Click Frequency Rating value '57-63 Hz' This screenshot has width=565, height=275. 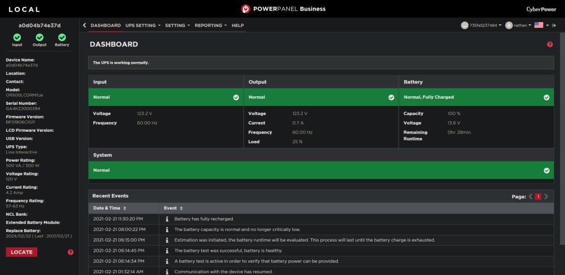(x=15, y=206)
